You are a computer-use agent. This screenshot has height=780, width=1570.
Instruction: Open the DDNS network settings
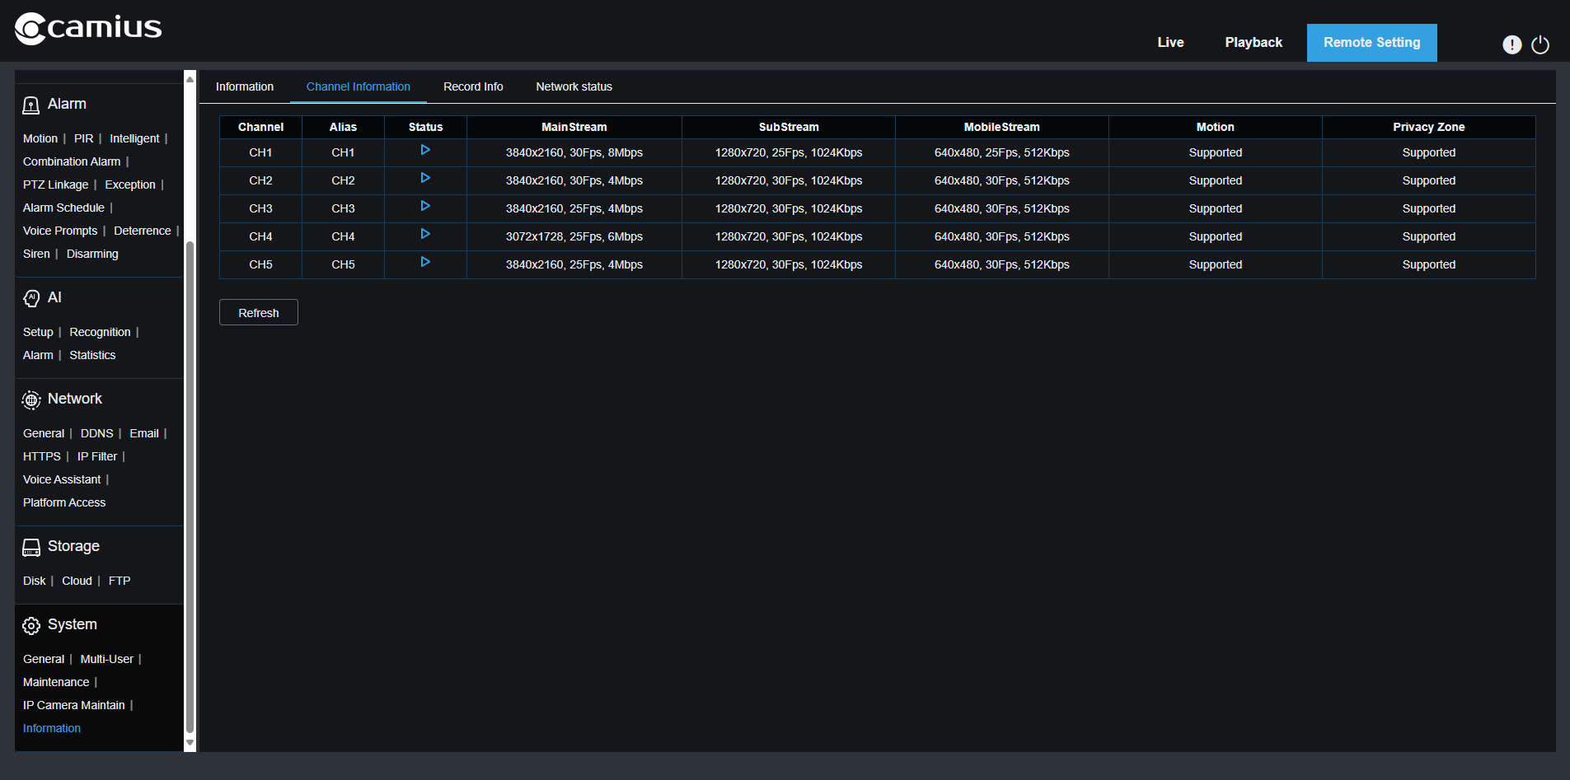click(x=96, y=433)
